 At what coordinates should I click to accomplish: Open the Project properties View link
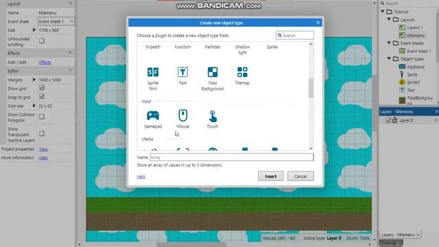pyautogui.click(x=43, y=149)
